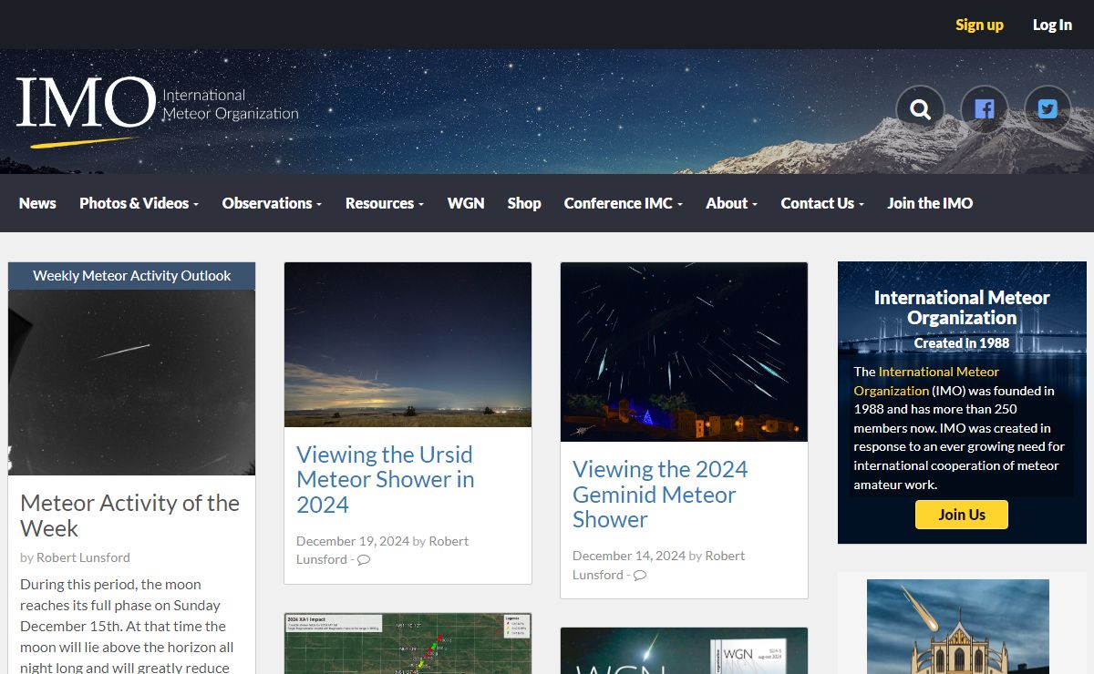This screenshot has height=674, width=1094.
Task: Click the Created in 1988 subtitle
Action: pyautogui.click(x=962, y=343)
